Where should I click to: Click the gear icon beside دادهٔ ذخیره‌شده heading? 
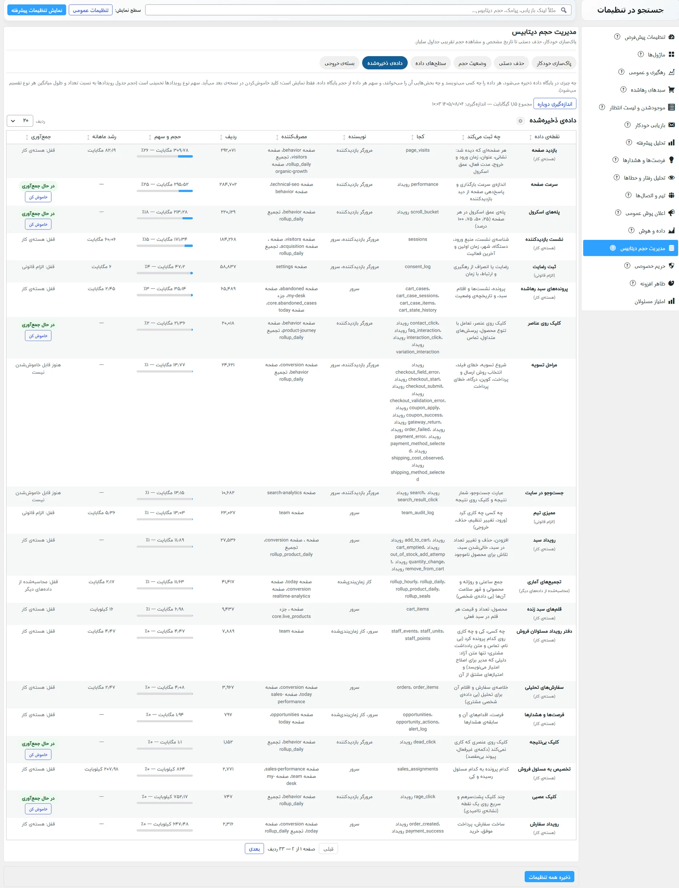(x=520, y=121)
